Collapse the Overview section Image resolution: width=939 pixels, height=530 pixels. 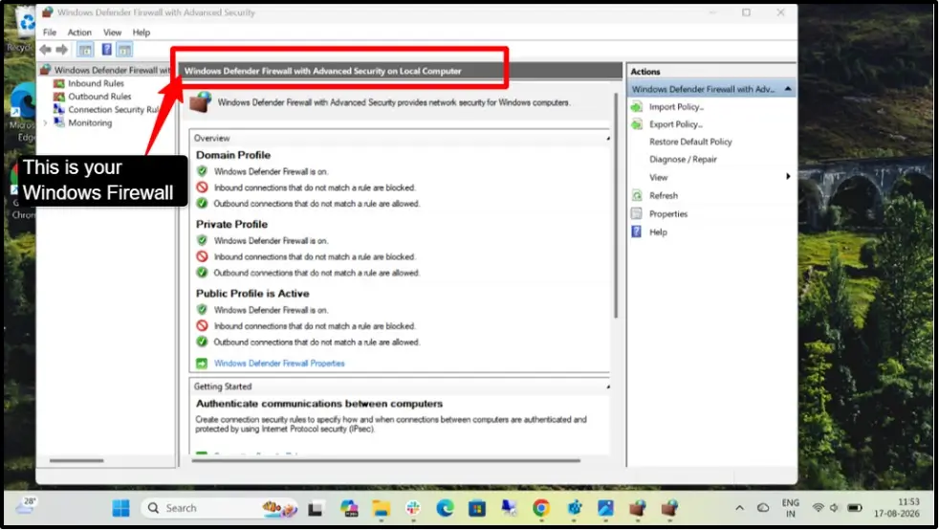tap(608, 139)
